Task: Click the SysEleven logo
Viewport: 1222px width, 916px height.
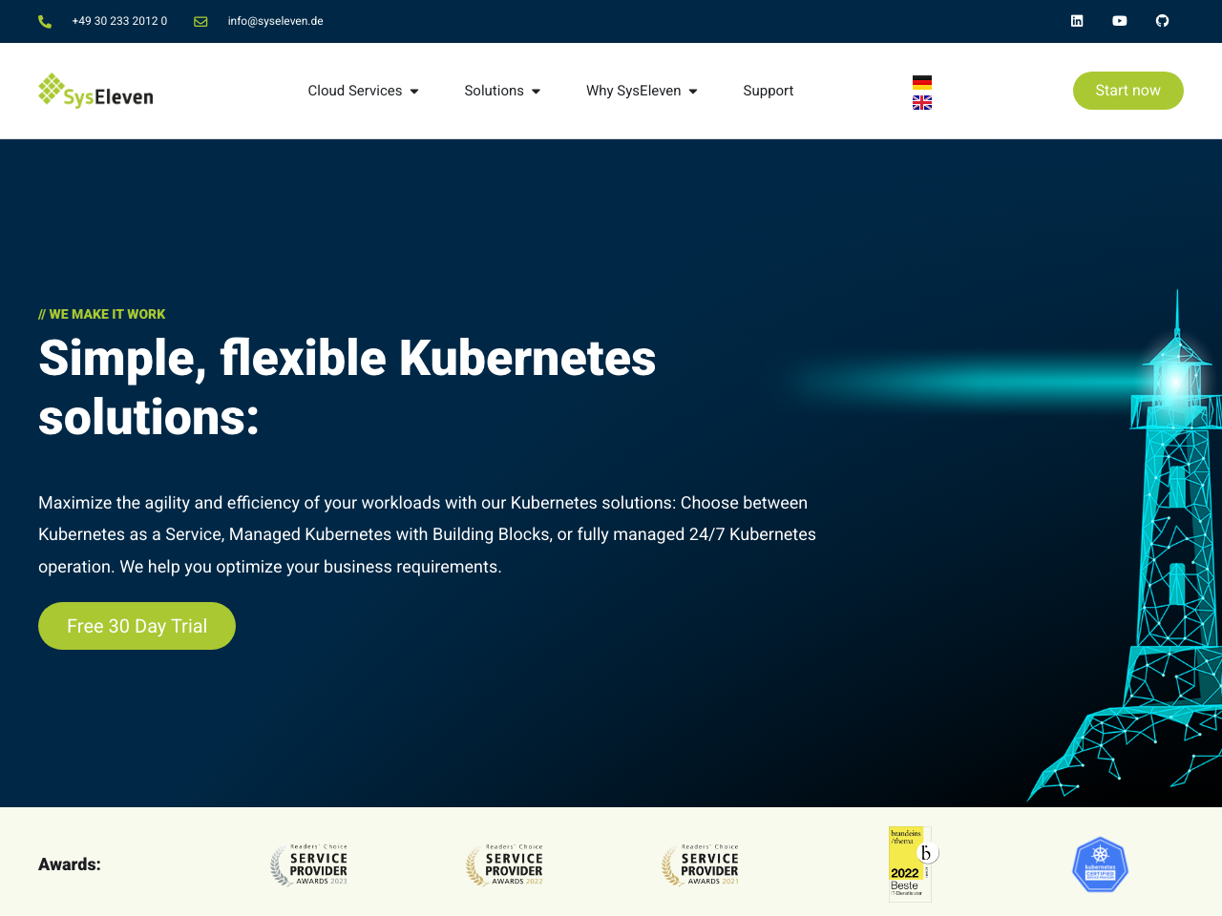Action: (x=95, y=91)
